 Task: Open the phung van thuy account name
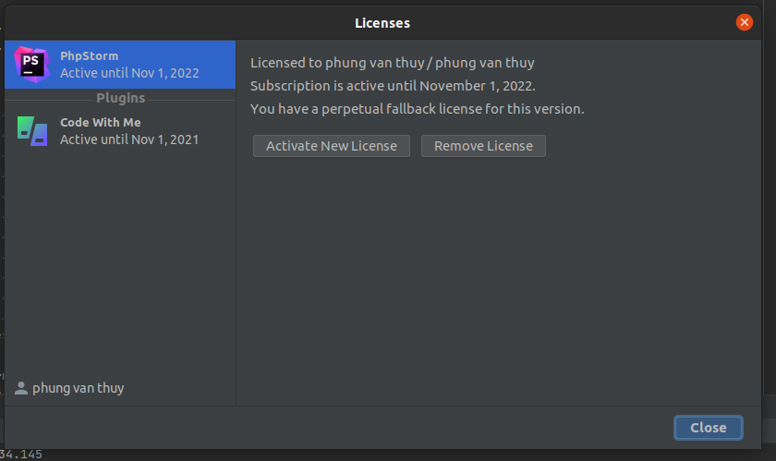[x=79, y=388]
